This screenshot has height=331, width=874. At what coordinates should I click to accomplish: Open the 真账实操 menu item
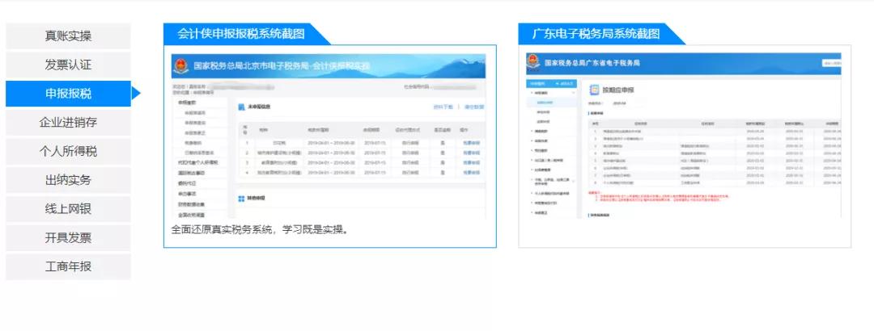(68, 36)
